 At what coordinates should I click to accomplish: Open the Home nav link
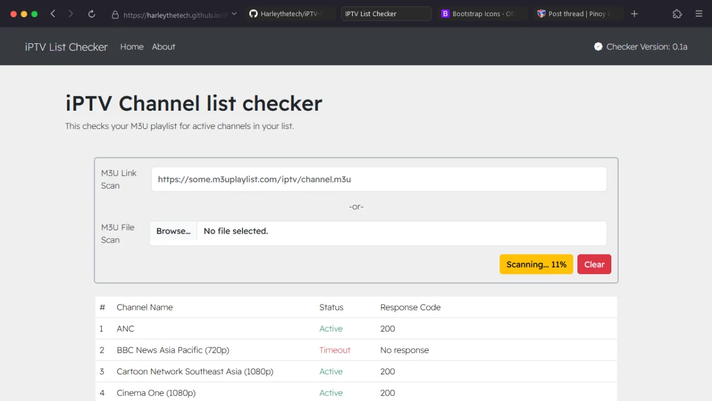[132, 47]
